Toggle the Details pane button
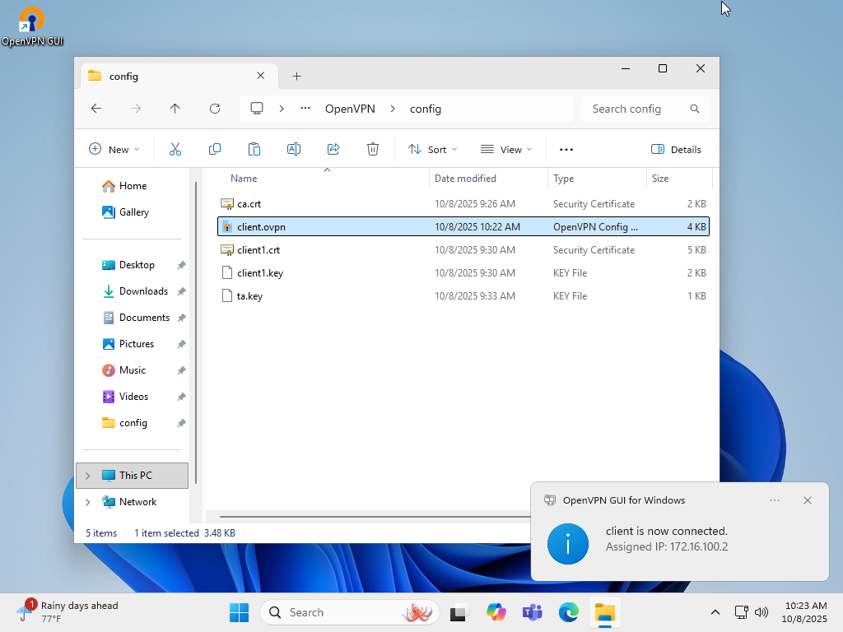 click(x=676, y=149)
